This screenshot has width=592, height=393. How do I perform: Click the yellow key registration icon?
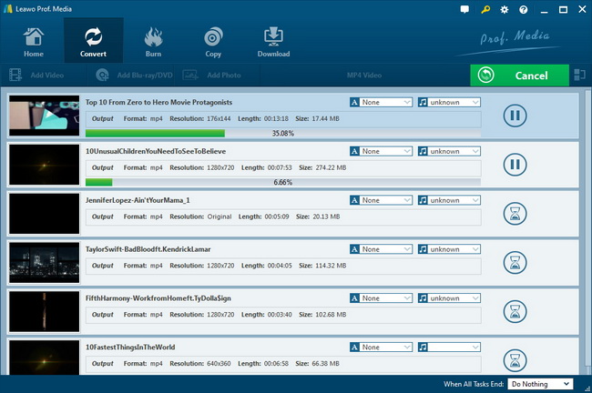coord(484,9)
